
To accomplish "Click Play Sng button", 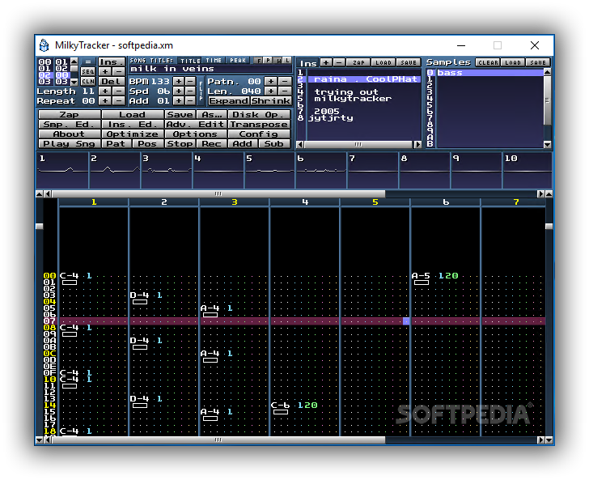I will [x=69, y=144].
